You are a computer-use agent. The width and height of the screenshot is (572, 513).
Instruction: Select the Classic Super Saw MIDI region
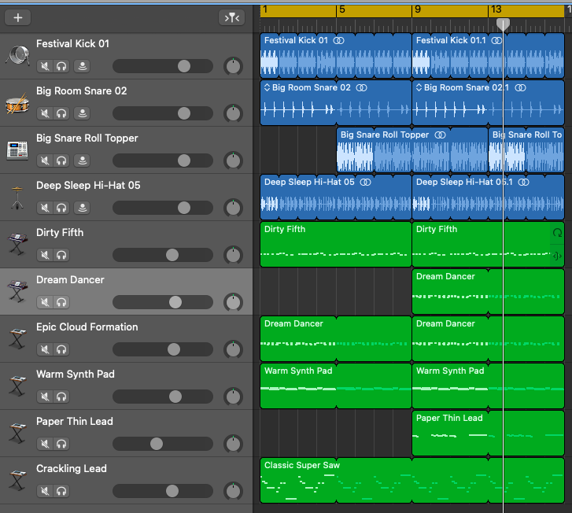point(412,480)
